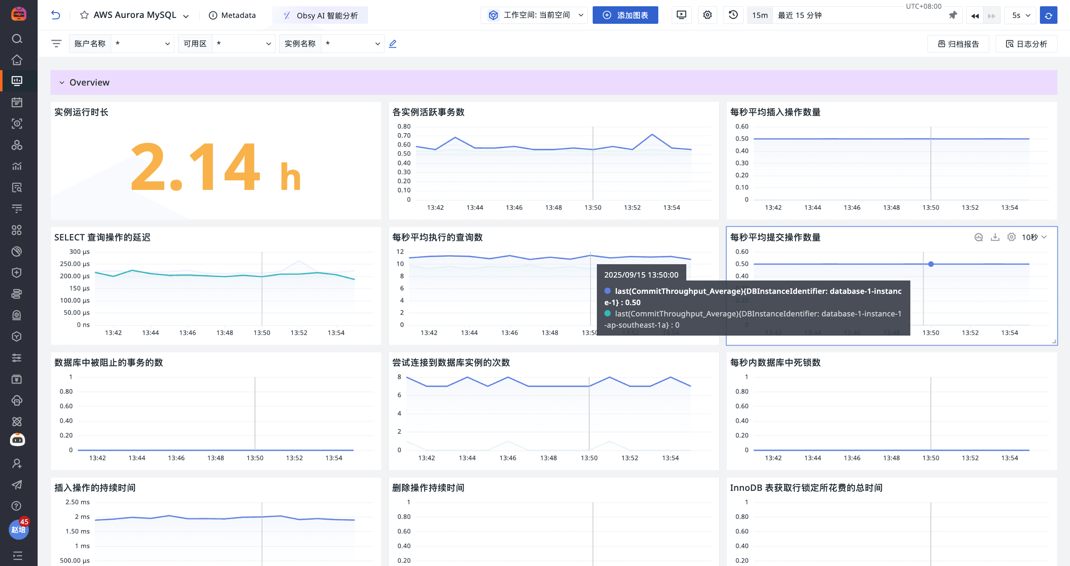This screenshot has width=1070, height=566.
Task: Click the 归档报告 button
Action: click(x=958, y=44)
